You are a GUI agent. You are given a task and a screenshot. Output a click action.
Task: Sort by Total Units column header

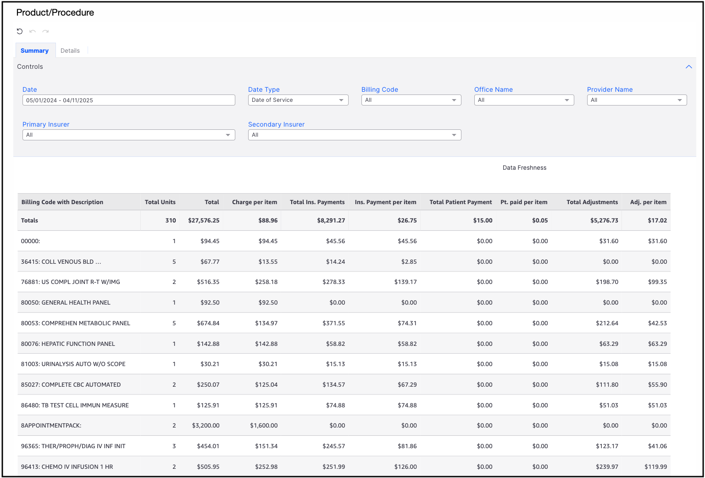click(x=160, y=202)
